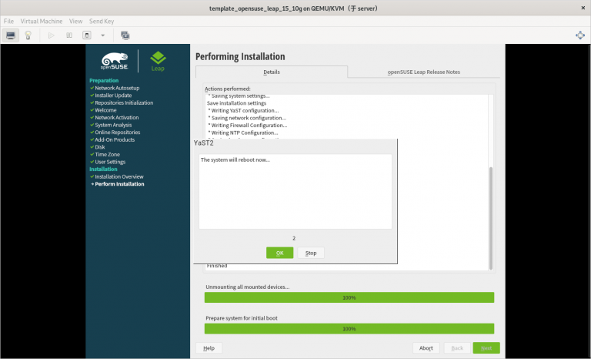Click the Preparation section heading
Viewport: 591px width, 359px height.
click(104, 80)
